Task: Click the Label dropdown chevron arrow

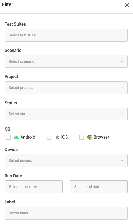Action: [x=122, y=213]
